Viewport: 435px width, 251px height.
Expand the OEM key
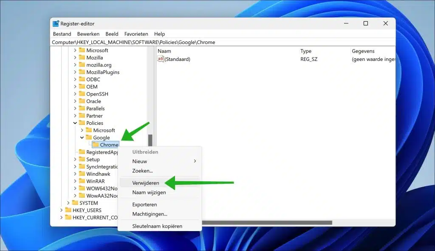(x=75, y=86)
